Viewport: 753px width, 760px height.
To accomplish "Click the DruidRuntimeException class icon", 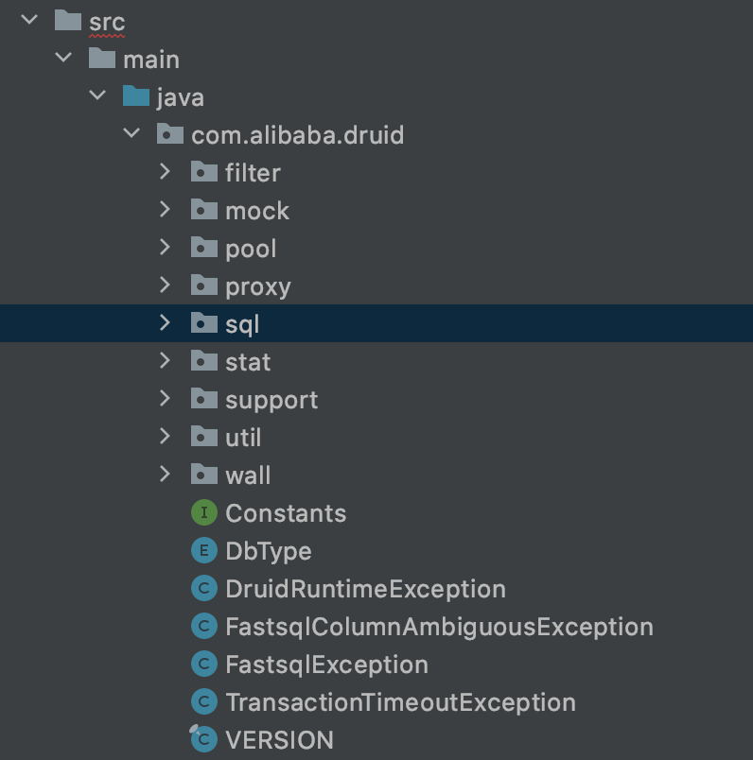I will pyautogui.click(x=203, y=589).
